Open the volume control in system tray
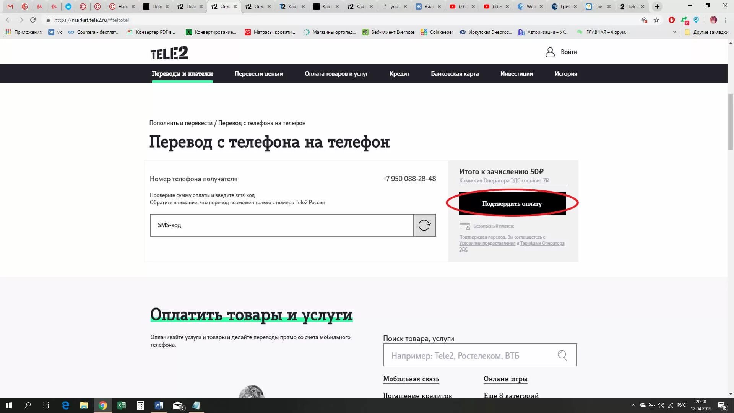 661,405
